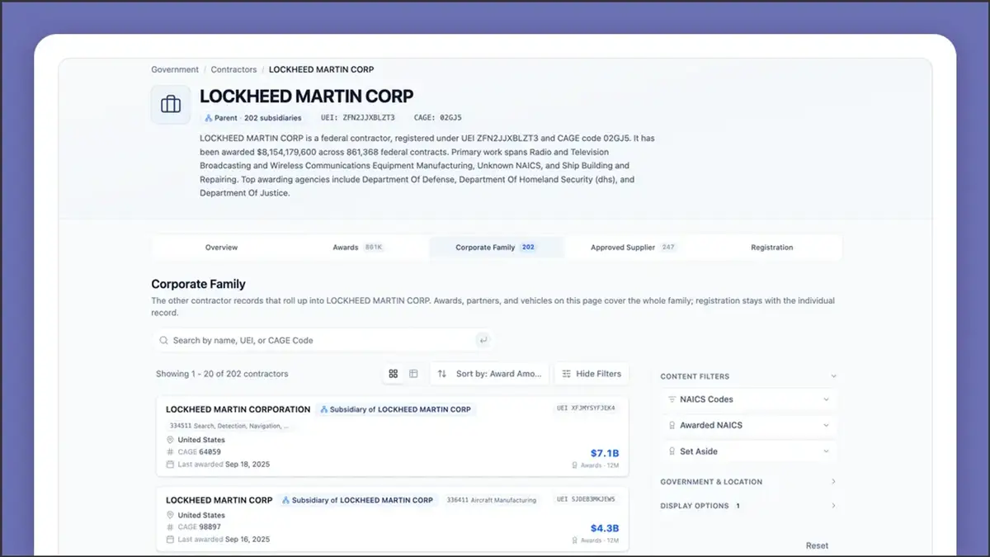Viewport: 990px width, 557px height.
Task: Click location pin icon on CAGE 64059 card
Action: click(x=171, y=441)
